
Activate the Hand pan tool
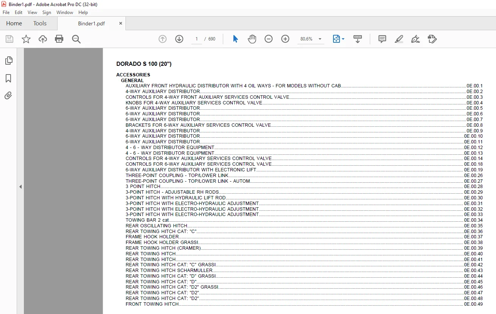(252, 39)
